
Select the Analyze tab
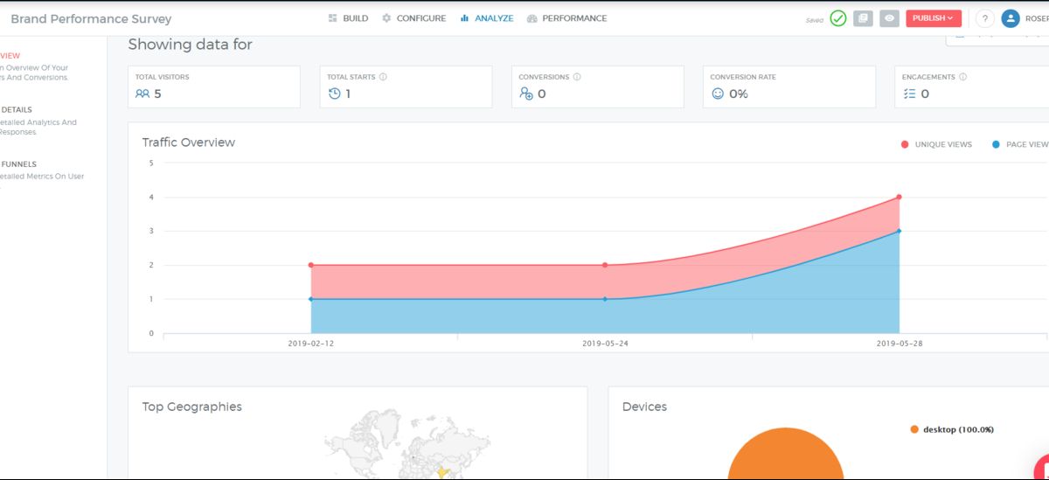click(486, 18)
